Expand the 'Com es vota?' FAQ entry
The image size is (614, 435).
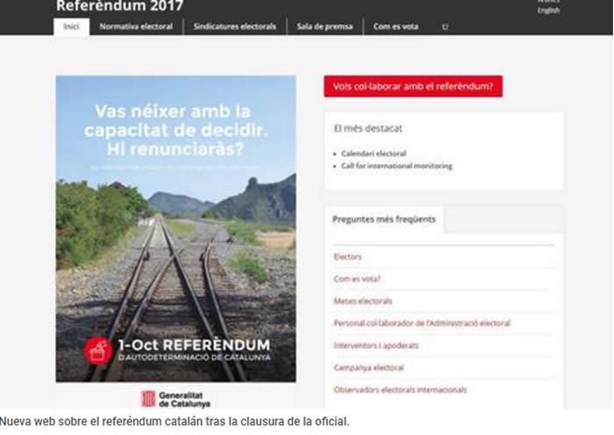pyautogui.click(x=357, y=279)
